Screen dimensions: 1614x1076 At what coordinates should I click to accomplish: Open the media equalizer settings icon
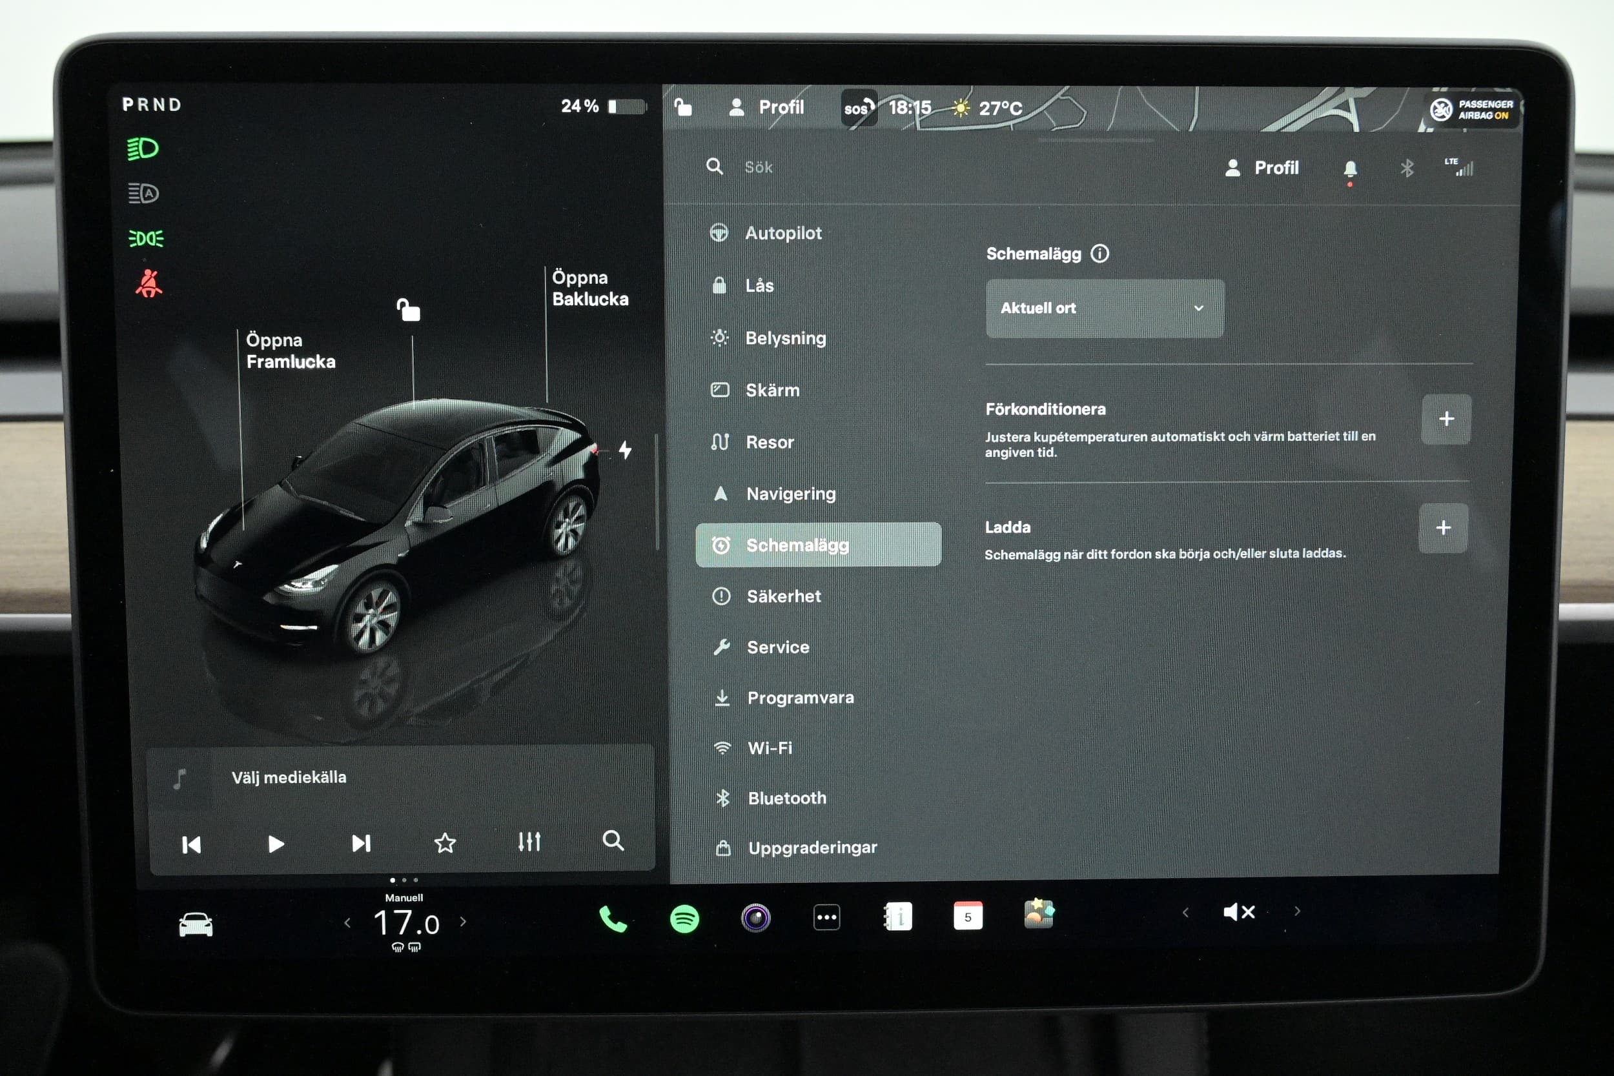(529, 841)
